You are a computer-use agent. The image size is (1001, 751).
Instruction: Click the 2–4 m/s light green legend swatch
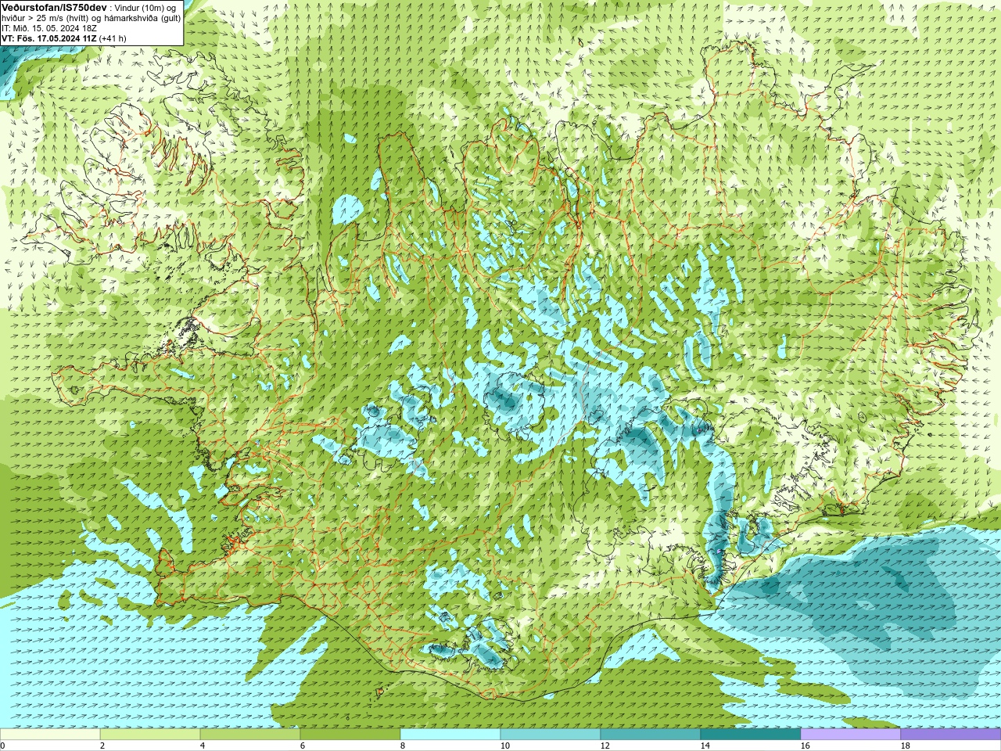[x=150, y=735]
